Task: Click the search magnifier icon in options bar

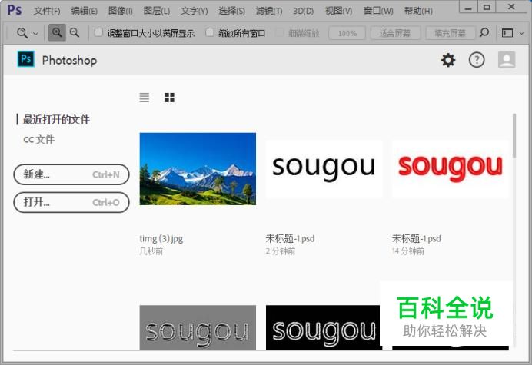Action: pyautogui.click(x=484, y=33)
